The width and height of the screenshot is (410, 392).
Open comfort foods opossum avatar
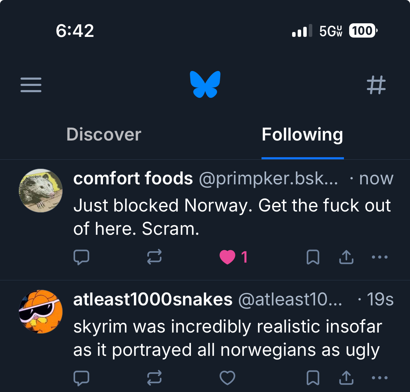click(41, 191)
